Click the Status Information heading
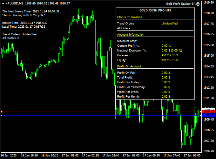 pos(130,17)
